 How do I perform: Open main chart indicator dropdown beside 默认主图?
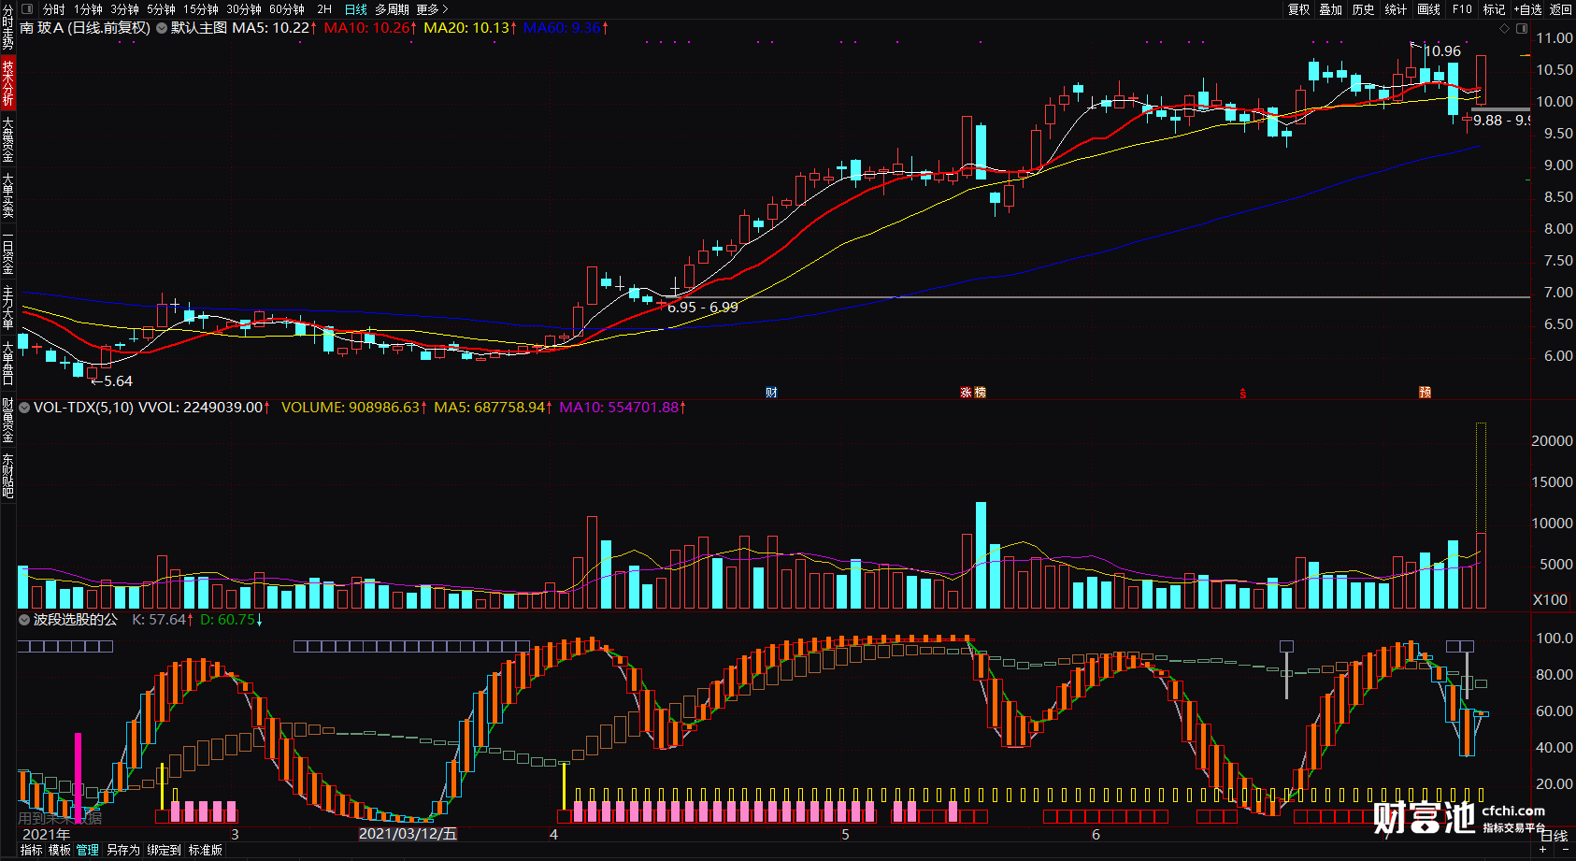[162, 28]
